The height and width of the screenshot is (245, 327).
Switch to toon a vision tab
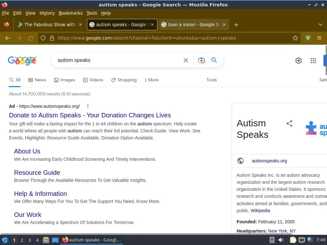194,25
